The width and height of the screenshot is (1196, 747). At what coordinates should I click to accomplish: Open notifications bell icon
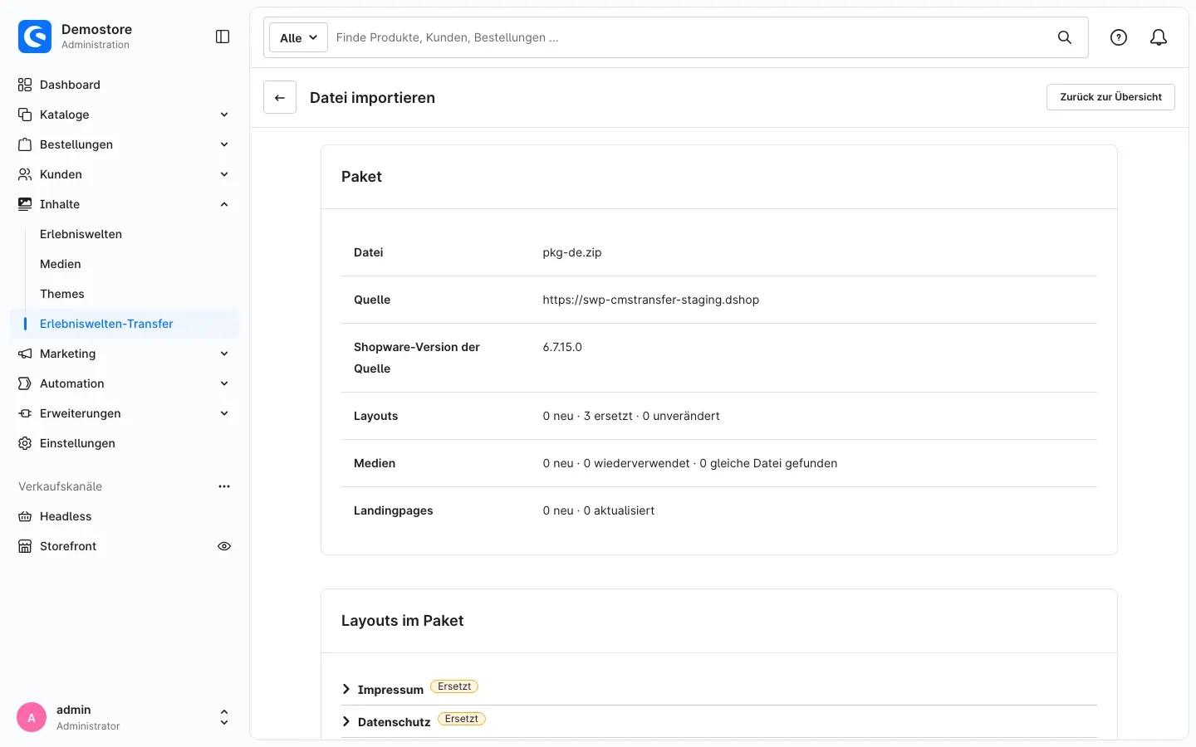[1159, 37]
